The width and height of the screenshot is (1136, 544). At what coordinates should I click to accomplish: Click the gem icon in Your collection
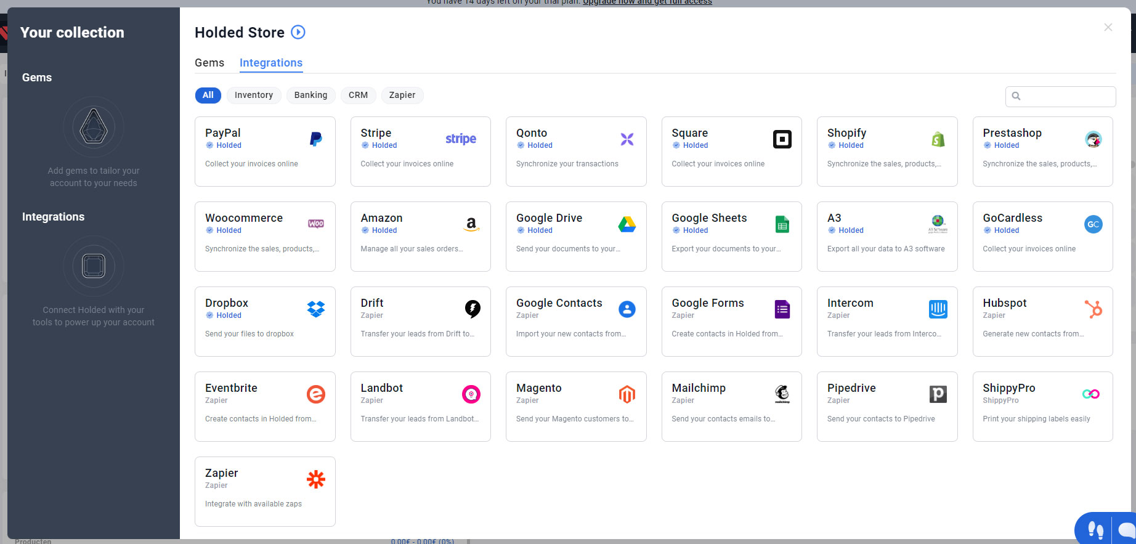(x=94, y=127)
